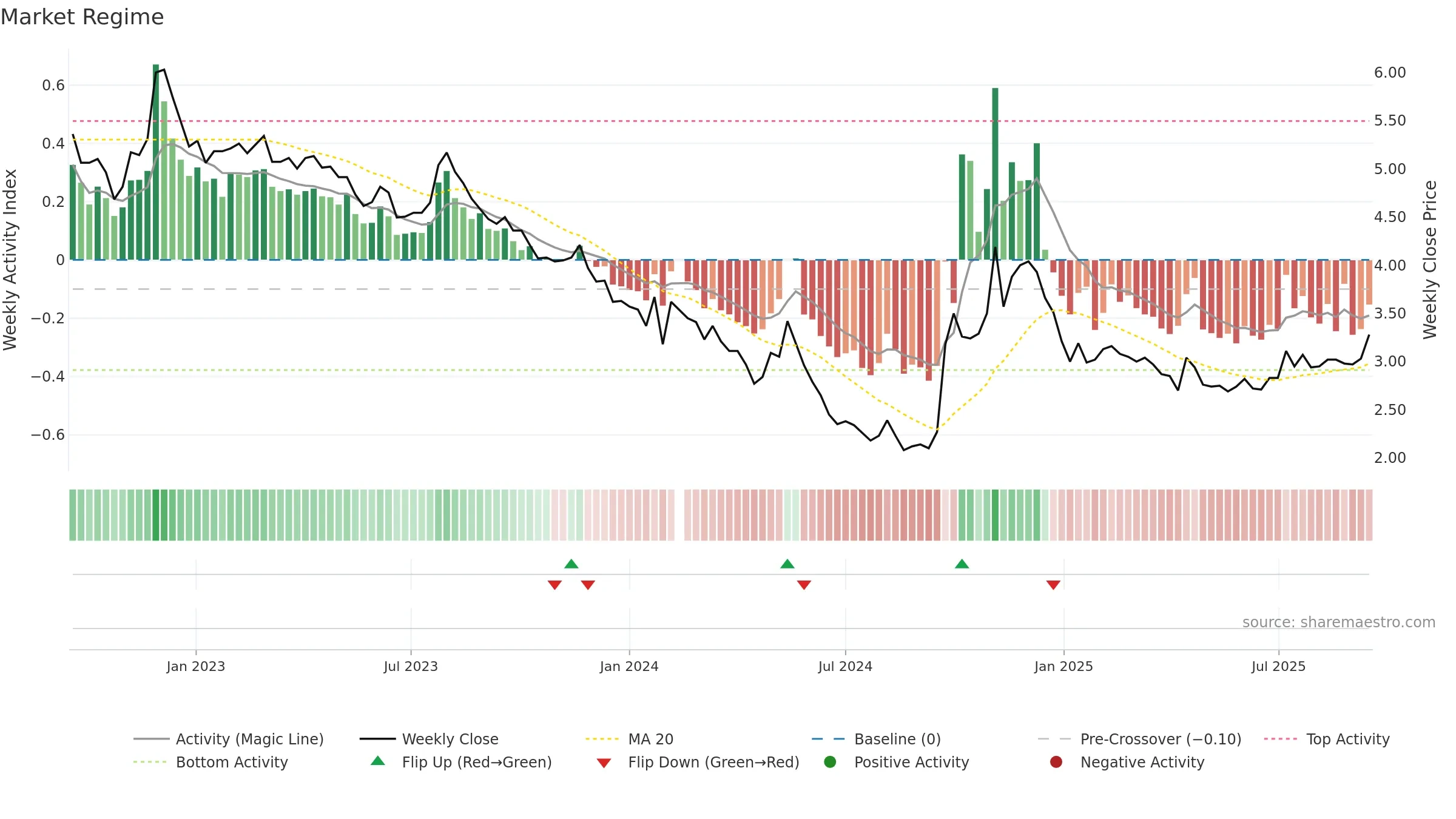The image size is (1456, 819).
Task: Click the 6.00 price axis value
Action: (1390, 73)
